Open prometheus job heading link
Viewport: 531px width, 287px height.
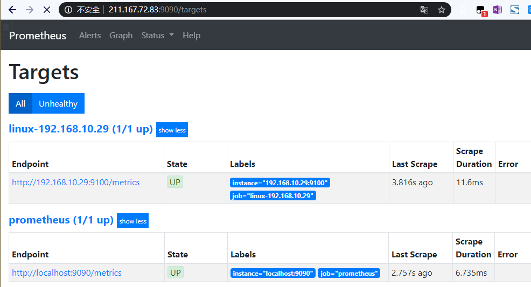(x=61, y=220)
